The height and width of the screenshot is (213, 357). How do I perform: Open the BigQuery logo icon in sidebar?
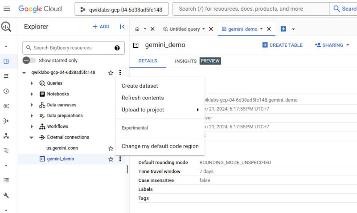(x=6, y=27)
